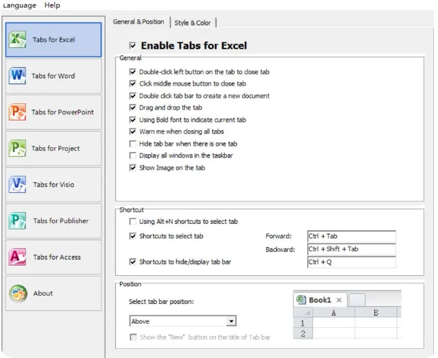
Task: Select Tabs for Project label
Action: 56,149
